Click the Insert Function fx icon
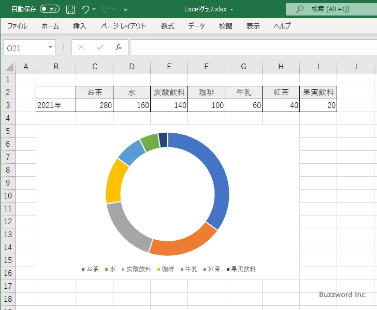Image resolution: width=377 pixels, height=310 pixels. pyautogui.click(x=119, y=47)
